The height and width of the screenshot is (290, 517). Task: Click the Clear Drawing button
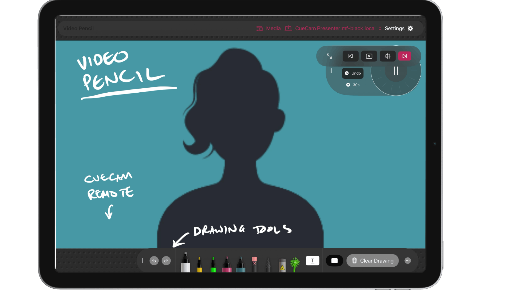click(372, 260)
